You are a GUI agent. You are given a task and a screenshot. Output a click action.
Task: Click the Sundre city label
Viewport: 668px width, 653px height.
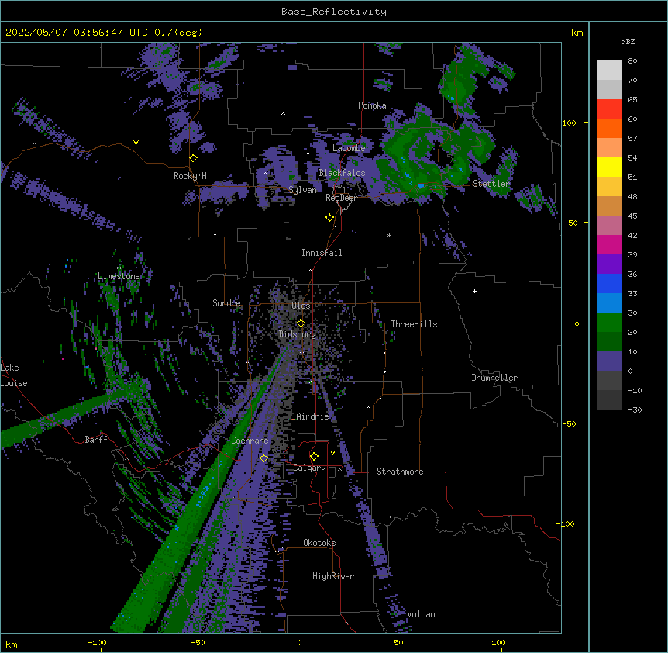(x=226, y=303)
